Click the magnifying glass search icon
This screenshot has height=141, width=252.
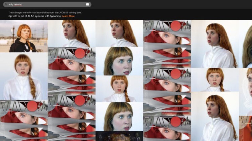6,4
